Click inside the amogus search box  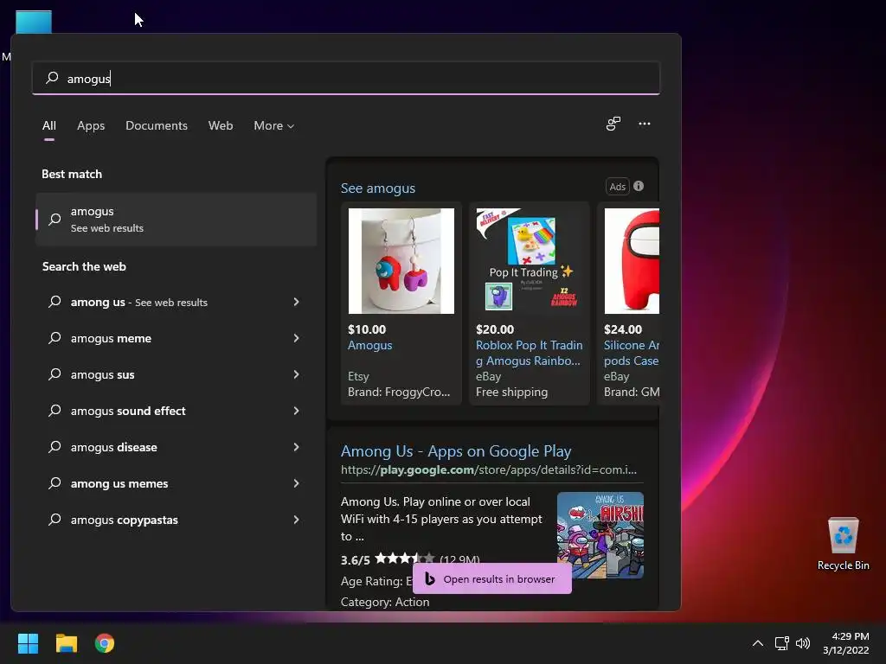(346, 78)
